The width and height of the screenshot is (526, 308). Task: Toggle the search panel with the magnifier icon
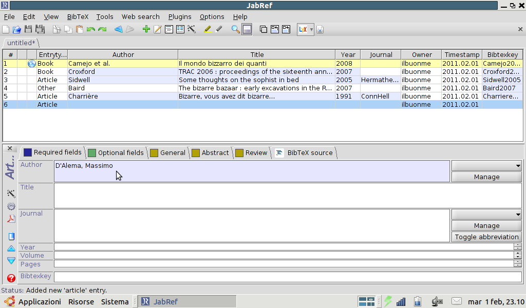click(x=235, y=29)
